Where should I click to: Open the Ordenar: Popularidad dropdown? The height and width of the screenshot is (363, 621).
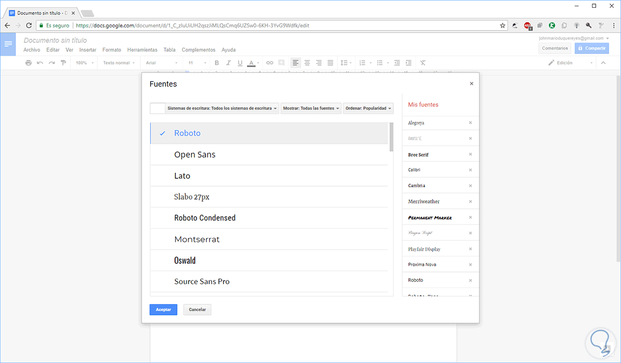(x=368, y=109)
